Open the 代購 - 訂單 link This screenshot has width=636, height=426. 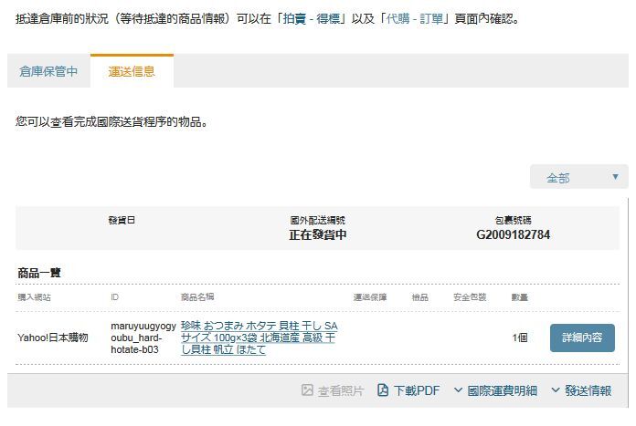415,18
